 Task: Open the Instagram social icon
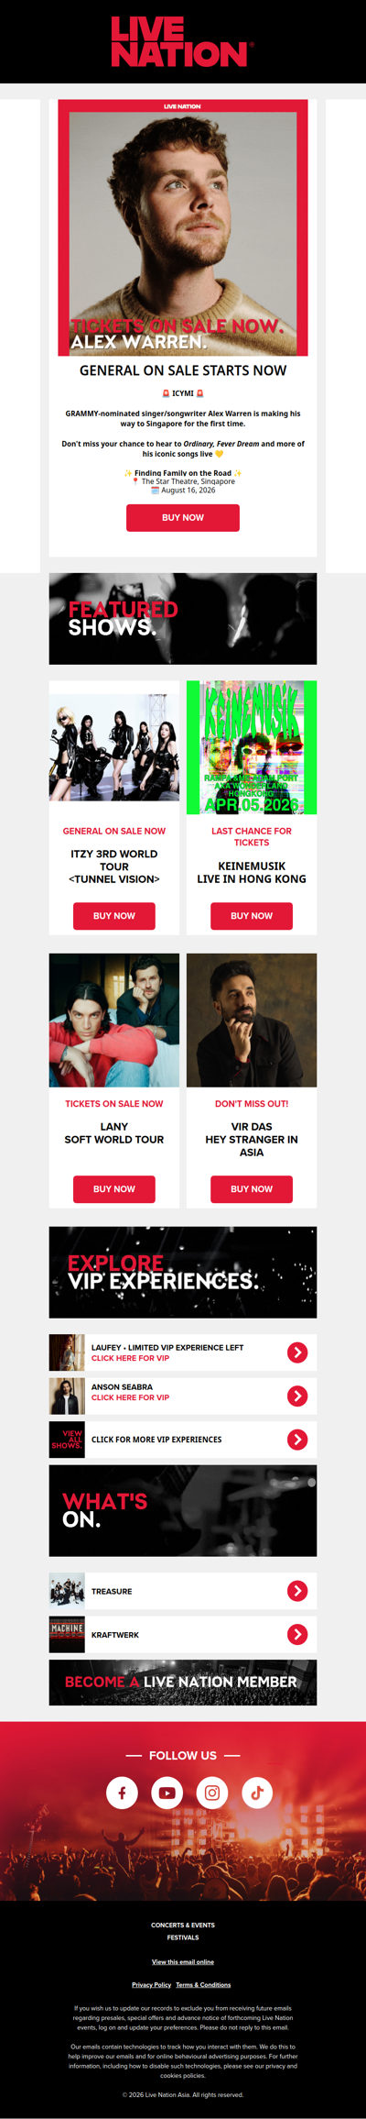pos(212,1792)
